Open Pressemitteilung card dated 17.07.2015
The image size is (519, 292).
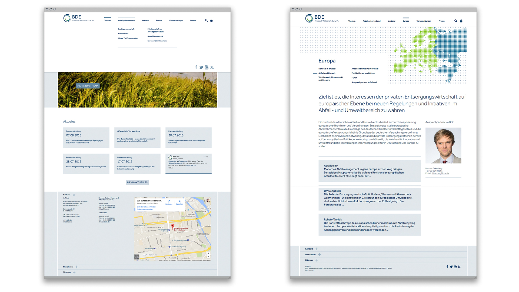[137, 164]
